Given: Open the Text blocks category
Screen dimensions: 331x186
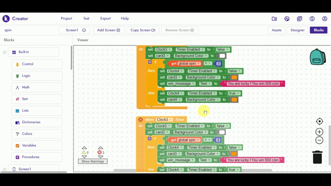Looking at the screenshot, I should pos(37,99).
